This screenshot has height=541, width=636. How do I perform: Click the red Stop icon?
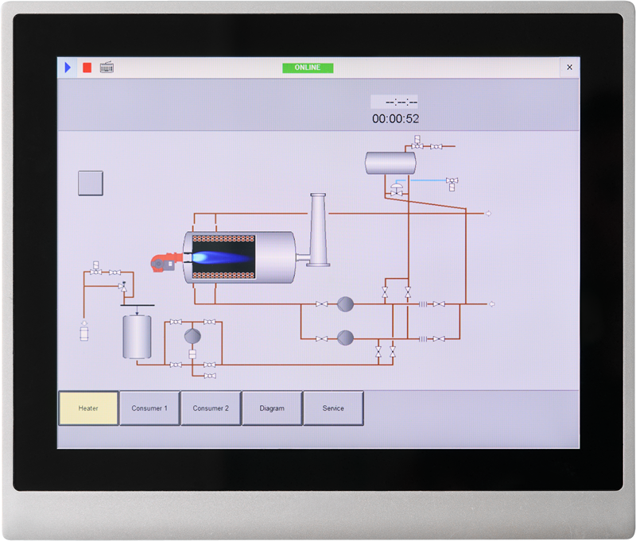(86, 68)
